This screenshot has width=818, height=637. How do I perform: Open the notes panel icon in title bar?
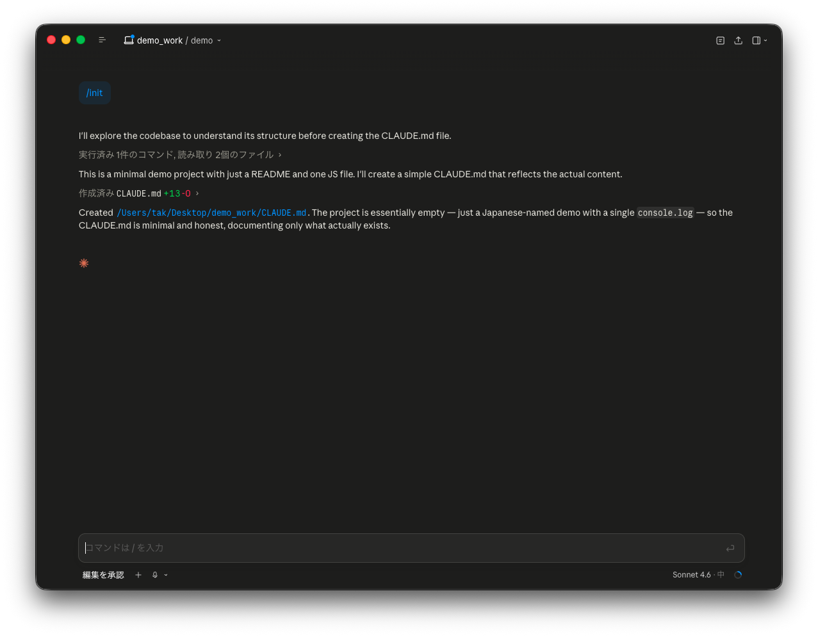[720, 40]
